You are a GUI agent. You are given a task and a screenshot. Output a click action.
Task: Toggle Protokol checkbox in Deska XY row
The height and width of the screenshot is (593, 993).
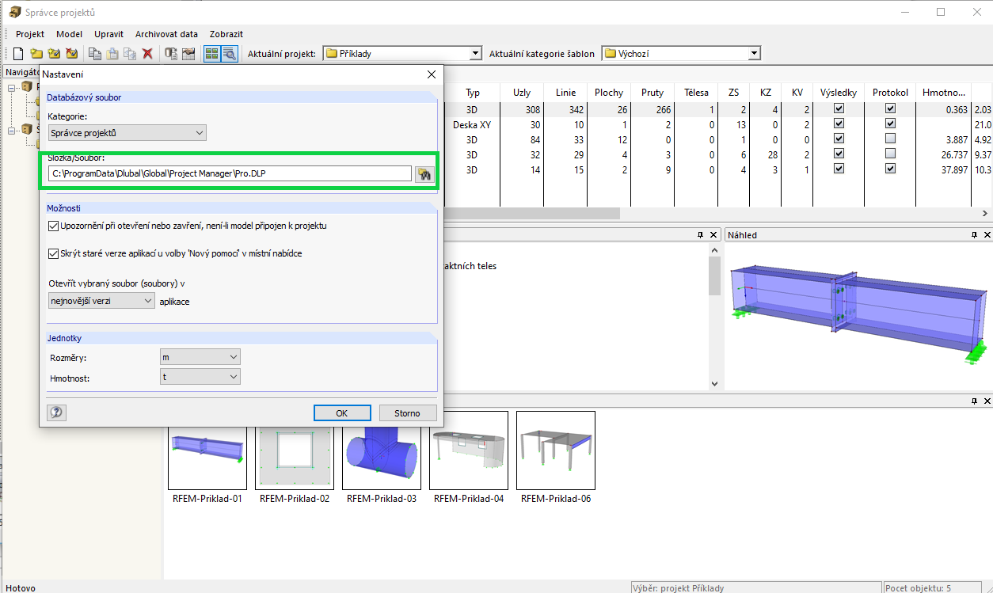click(890, 124)
